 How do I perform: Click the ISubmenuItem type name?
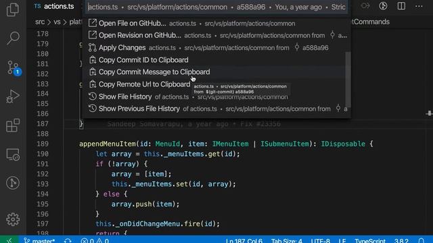point(285,144)
